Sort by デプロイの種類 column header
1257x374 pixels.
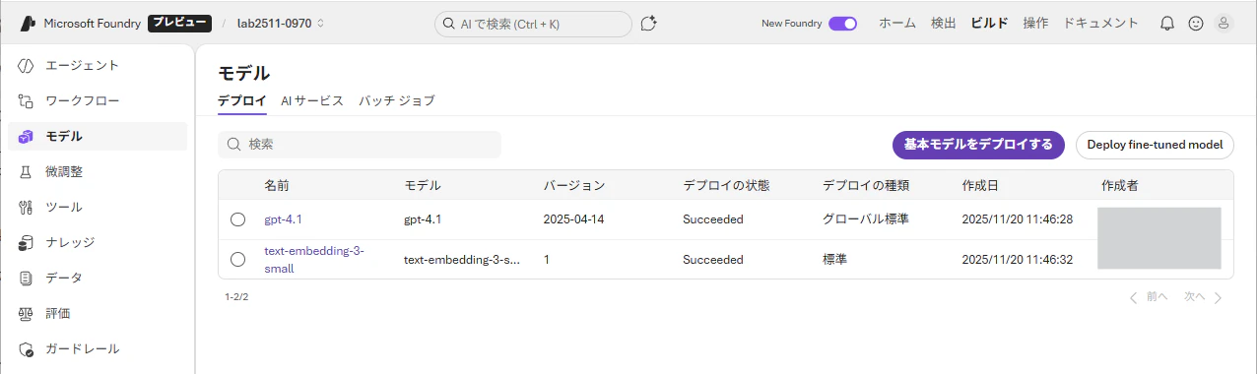pyautogui.click(x=866, y=185)
